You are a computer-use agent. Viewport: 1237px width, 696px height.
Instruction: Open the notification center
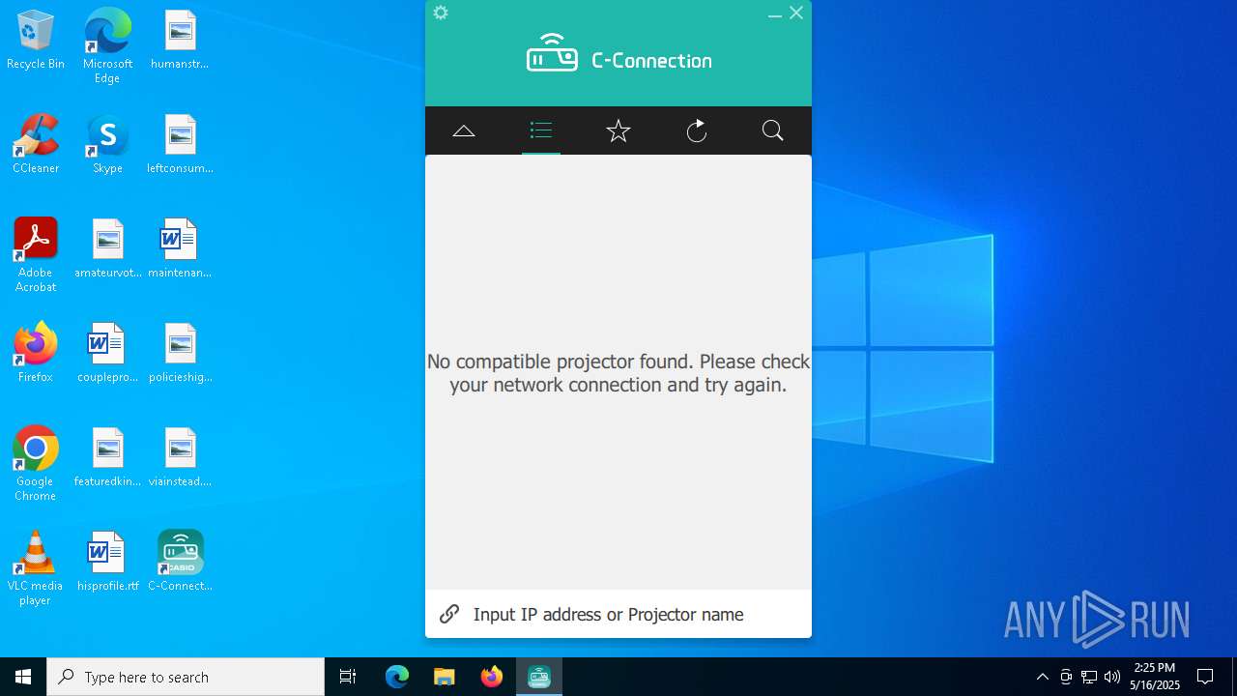1205,677
